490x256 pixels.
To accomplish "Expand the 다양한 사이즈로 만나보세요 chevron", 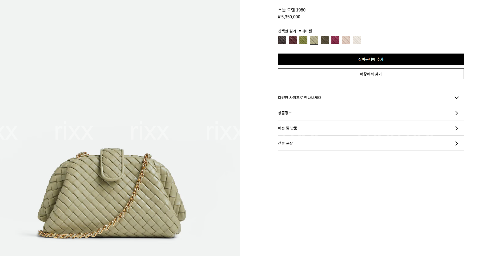I will 456,98.
